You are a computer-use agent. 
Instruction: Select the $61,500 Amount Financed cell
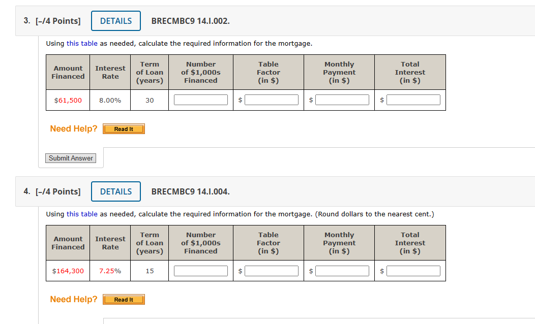(x=68, y=100)
